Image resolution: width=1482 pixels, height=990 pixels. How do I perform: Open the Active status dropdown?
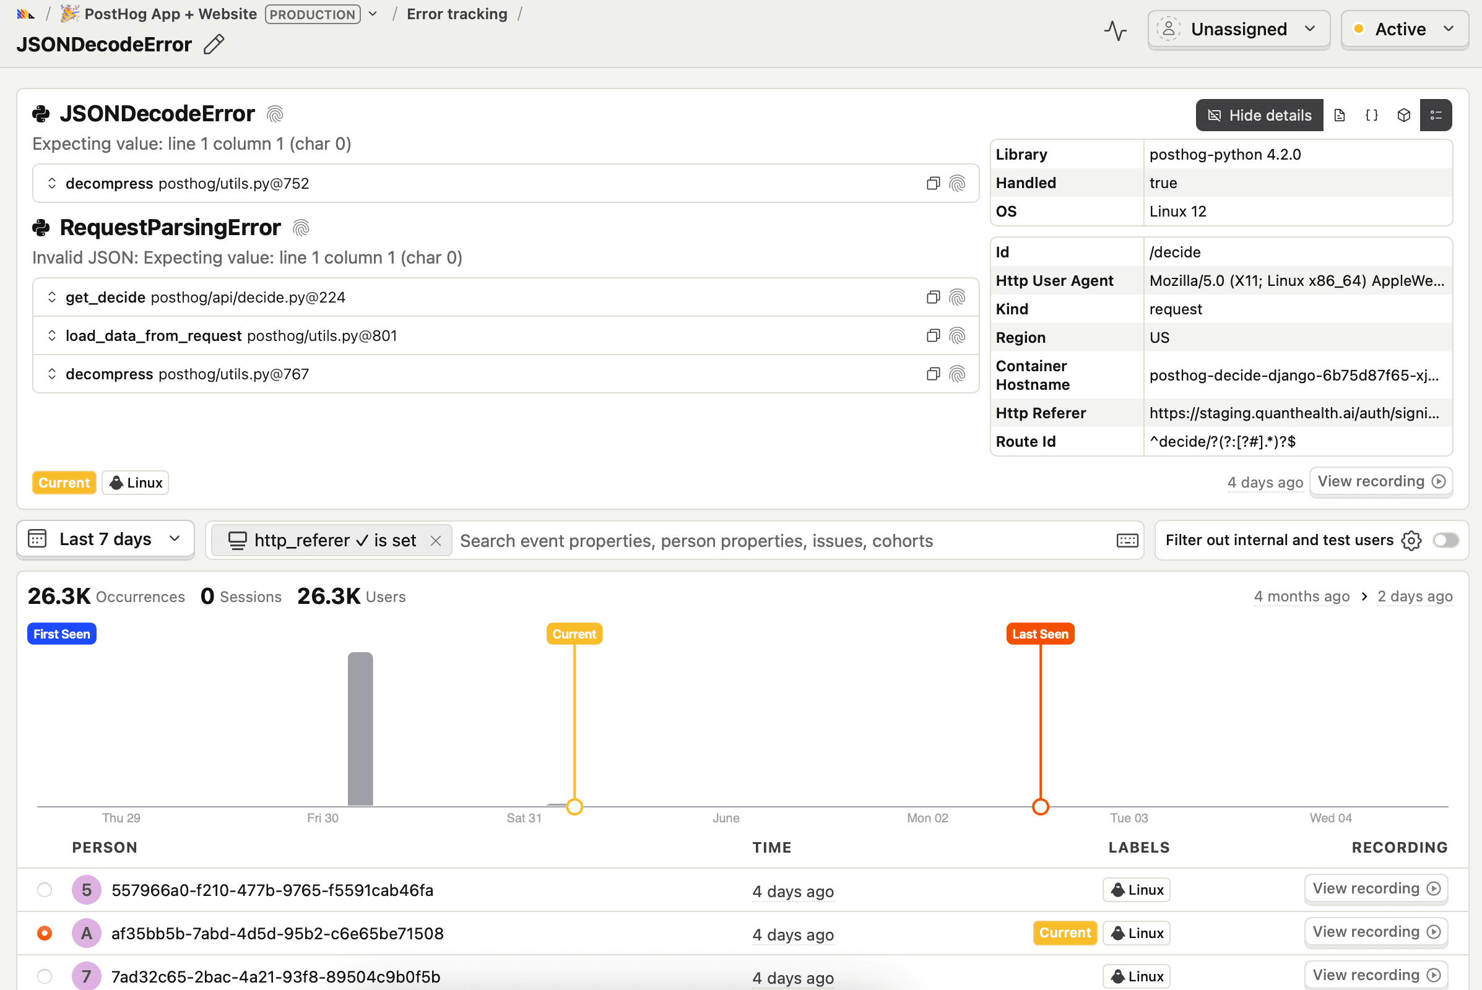coord(1404,30)
